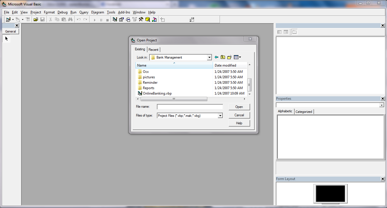The height and width of the screenshot is (208, 387).
Task: Open the Visual Component Manager toolbar icon
Action: pyautogui.click(x=154, y=19)
